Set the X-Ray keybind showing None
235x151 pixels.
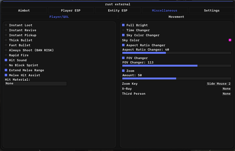[x=227, y=89]
